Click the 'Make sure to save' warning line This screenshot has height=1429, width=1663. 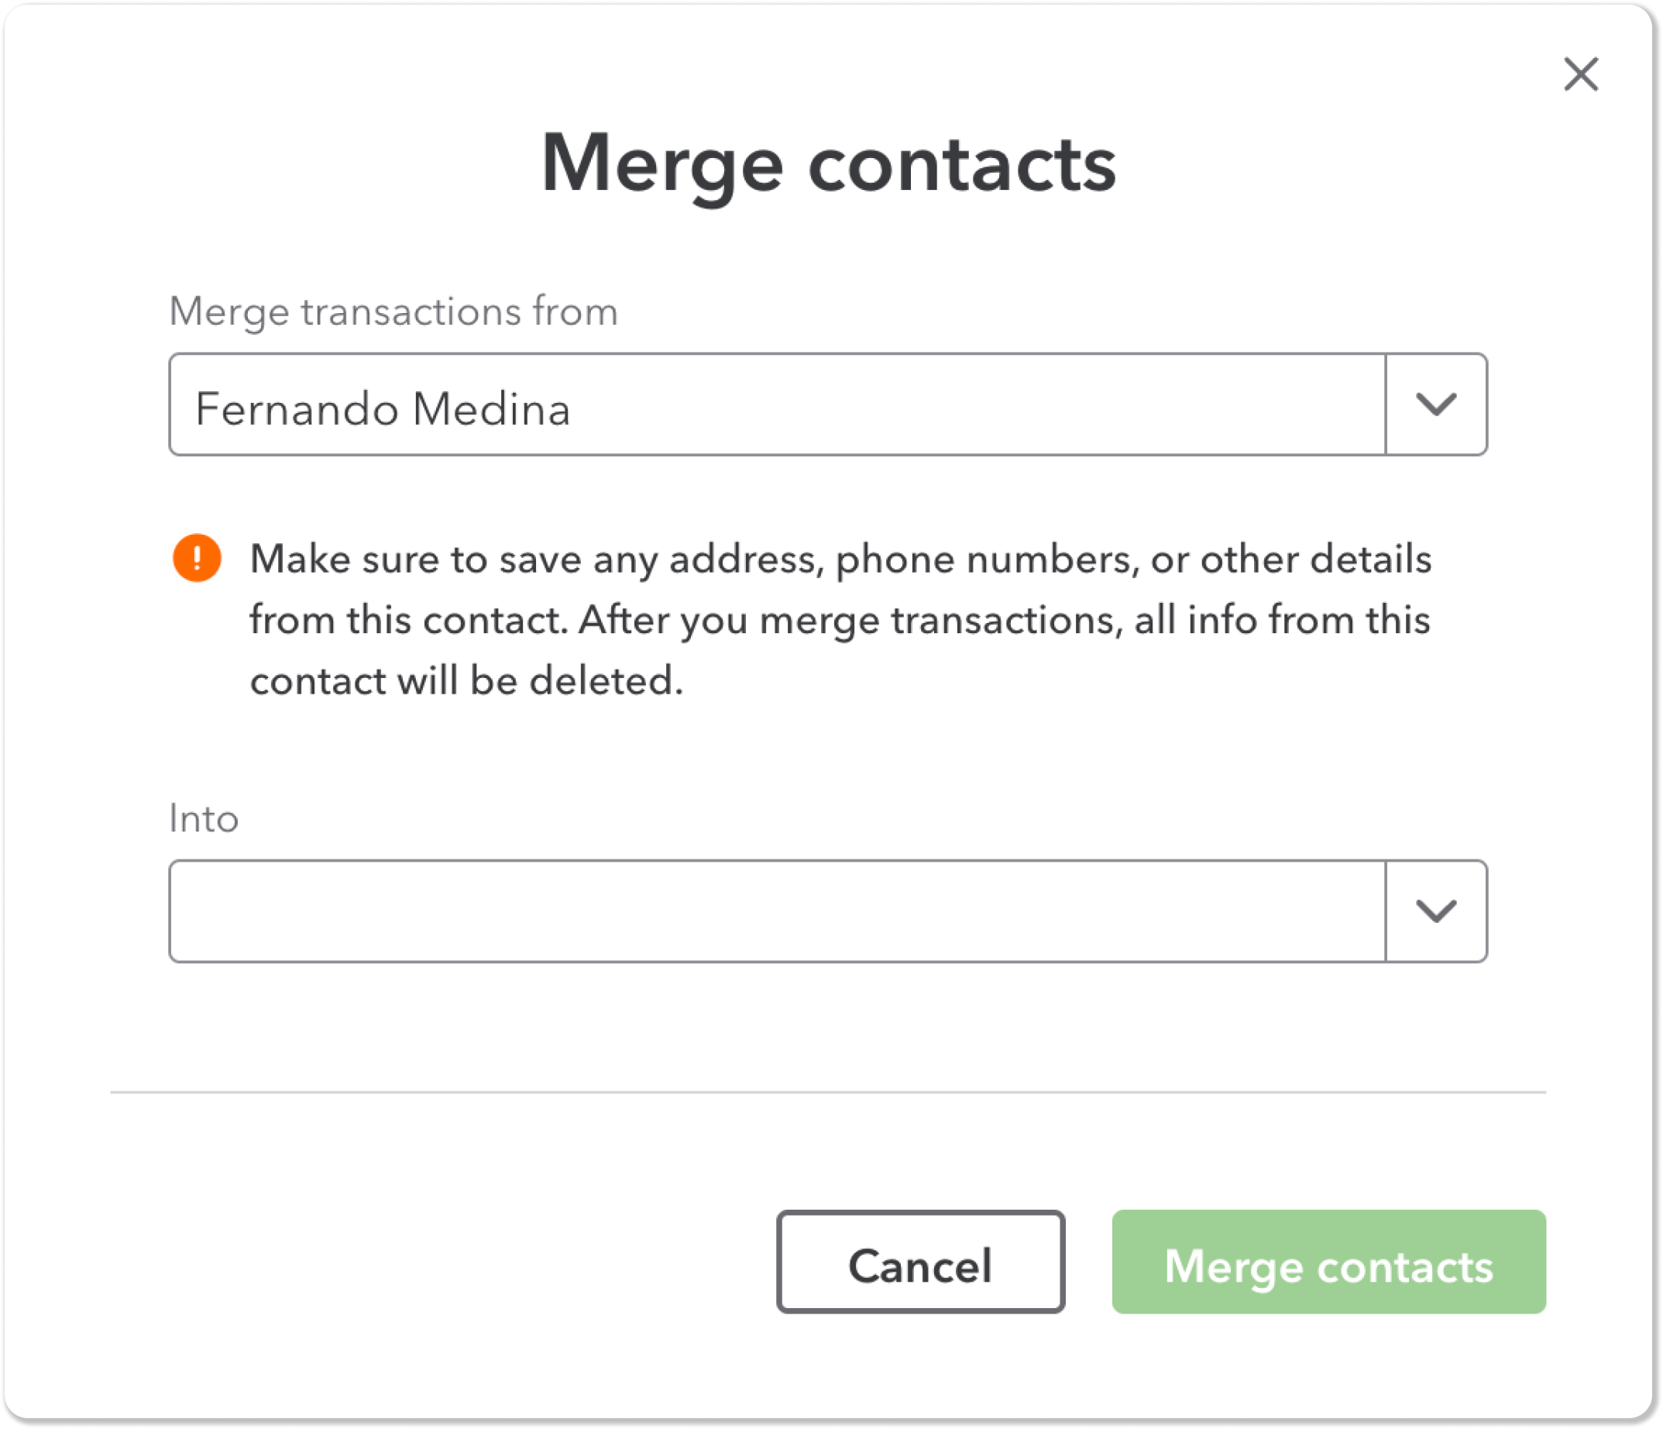[x=840, y=559]
